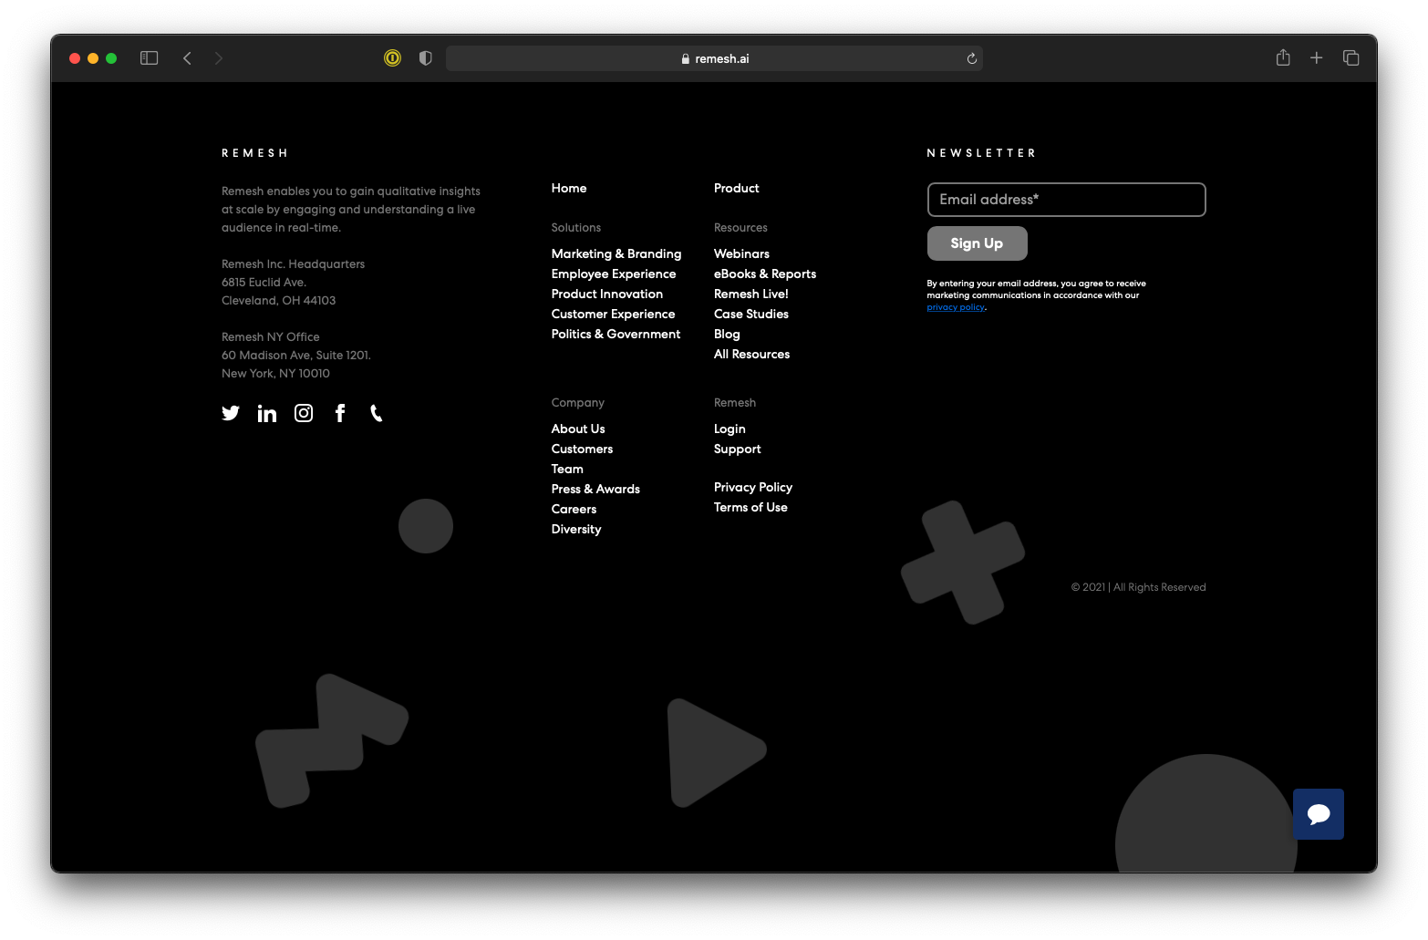Screen dimensions: 1428x940
Task: Click the REMESH footer heading
Action: point(254,153)
